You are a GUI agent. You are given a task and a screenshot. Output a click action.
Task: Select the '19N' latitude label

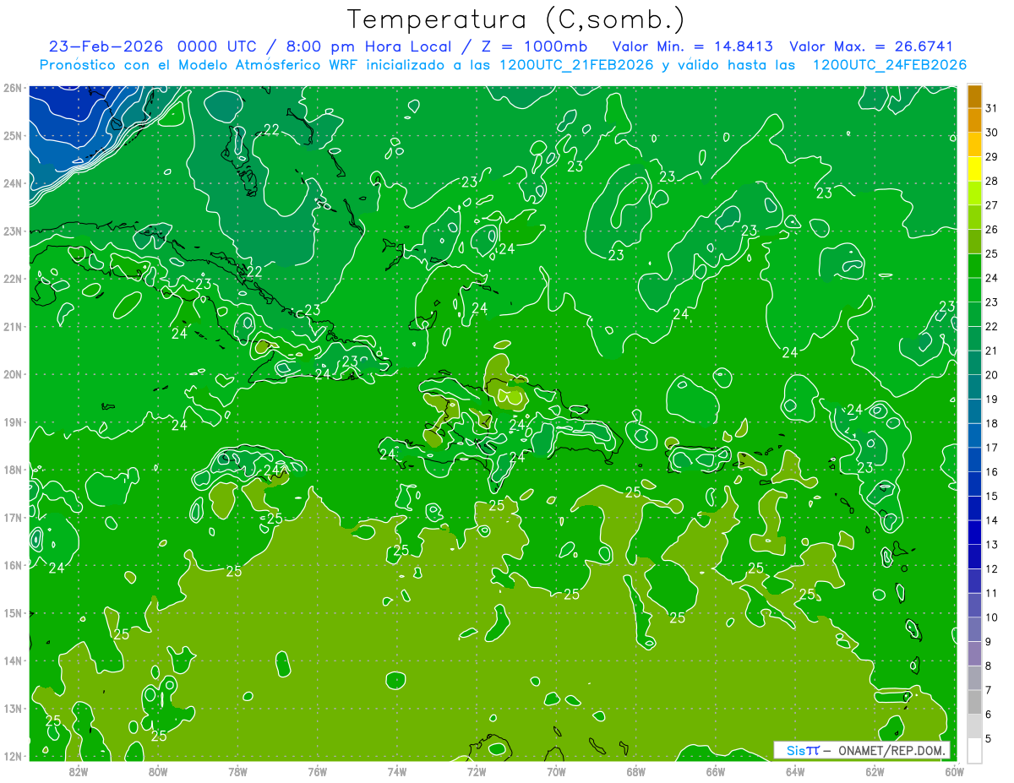tap(12, 422)
